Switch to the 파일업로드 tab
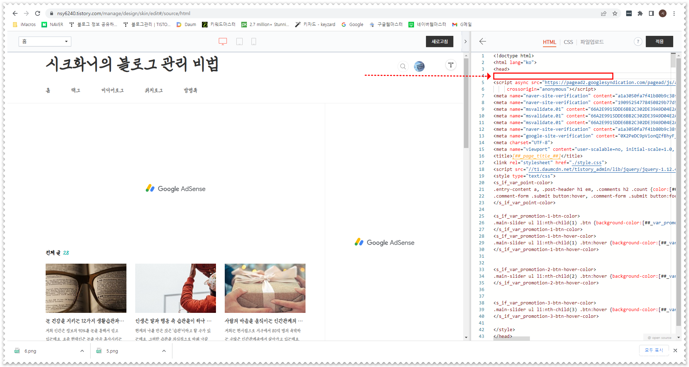This screenshot has height=367, width=689. click(x=592, y=42)
